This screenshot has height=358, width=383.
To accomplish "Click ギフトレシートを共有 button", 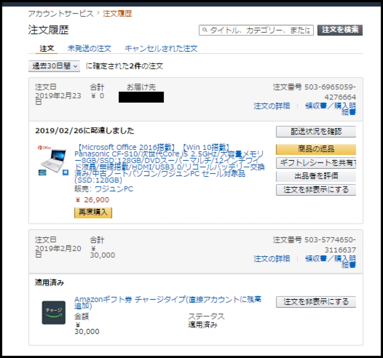I will coord(316,163).
